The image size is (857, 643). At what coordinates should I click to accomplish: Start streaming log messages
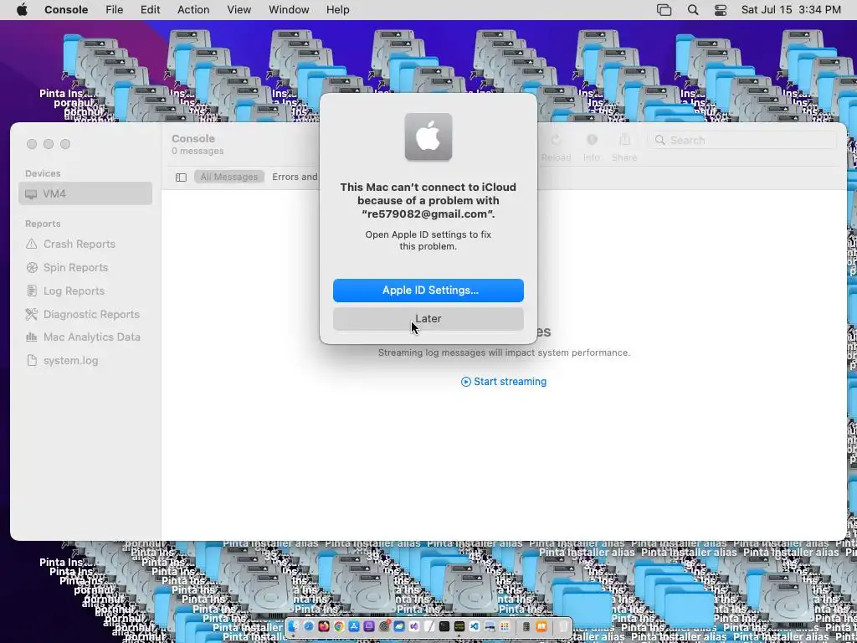(503, 382)
